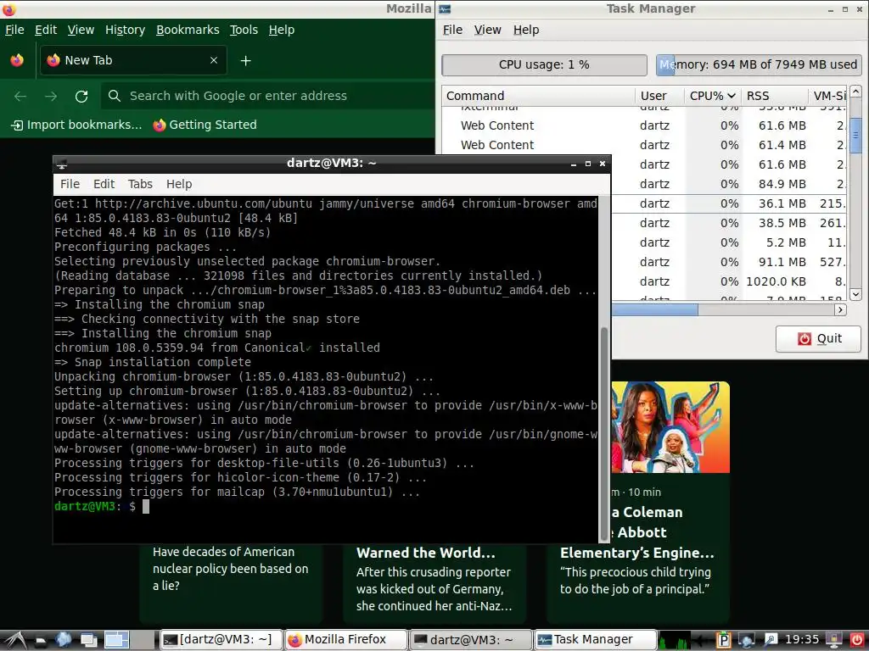Screen dimensions: 869x651
Task: Switch to the [dartz@VM3: ~] taskbar window
Action: pyautogui.click(x=221, y=640)
